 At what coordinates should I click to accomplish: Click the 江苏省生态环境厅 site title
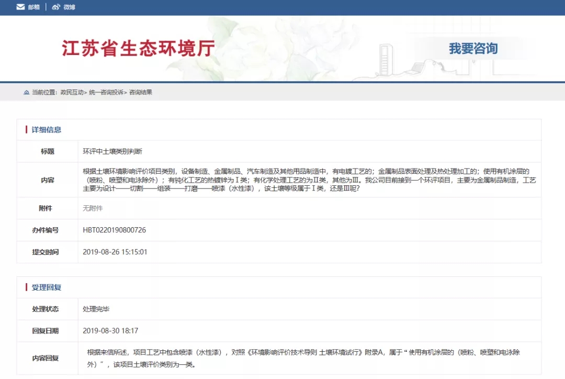pos(138,48)
